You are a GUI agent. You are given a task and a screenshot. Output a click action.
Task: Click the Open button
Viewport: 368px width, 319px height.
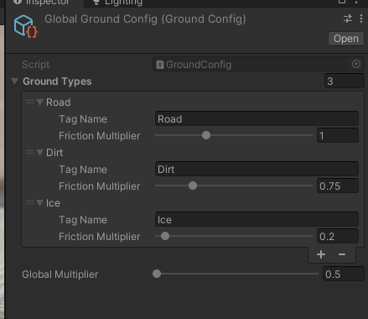[x=346, y=39]
